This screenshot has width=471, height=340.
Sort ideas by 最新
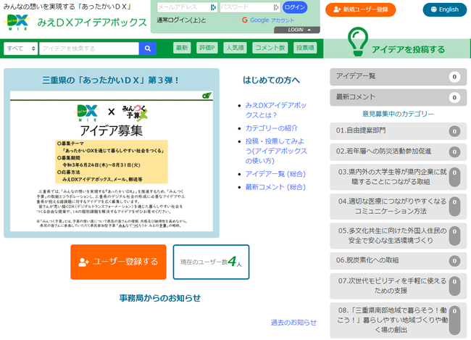point(182,48)
